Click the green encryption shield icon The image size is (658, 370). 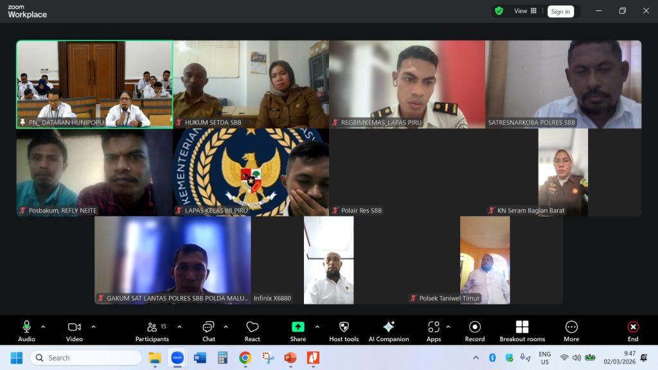tap(499, 11)
